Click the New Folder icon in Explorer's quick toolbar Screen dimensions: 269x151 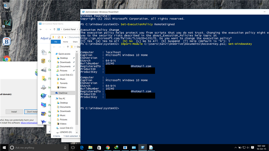[x=63, y=37]
